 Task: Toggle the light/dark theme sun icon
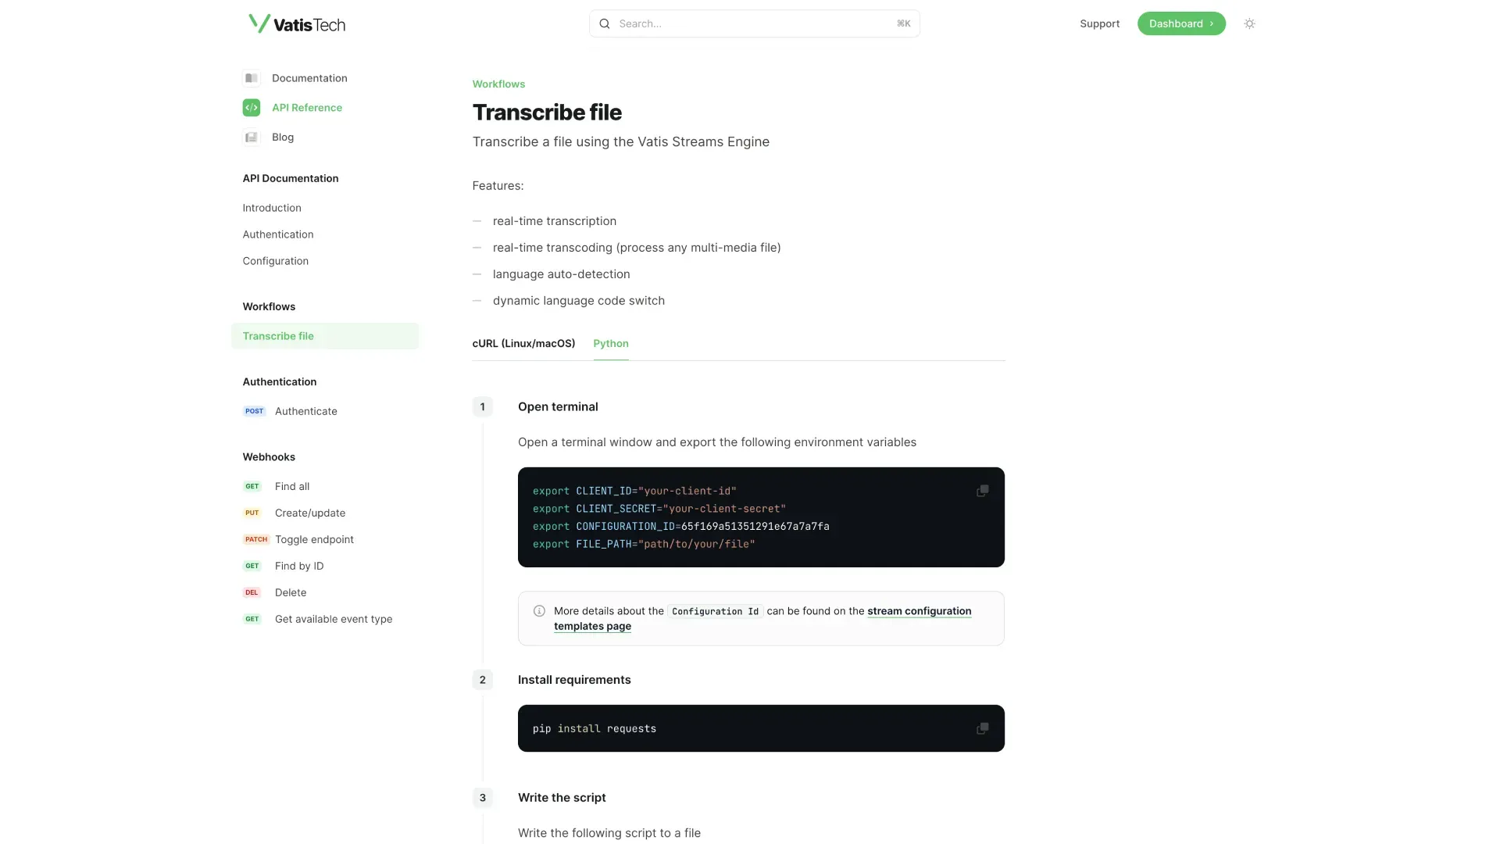click(1249, 24)
